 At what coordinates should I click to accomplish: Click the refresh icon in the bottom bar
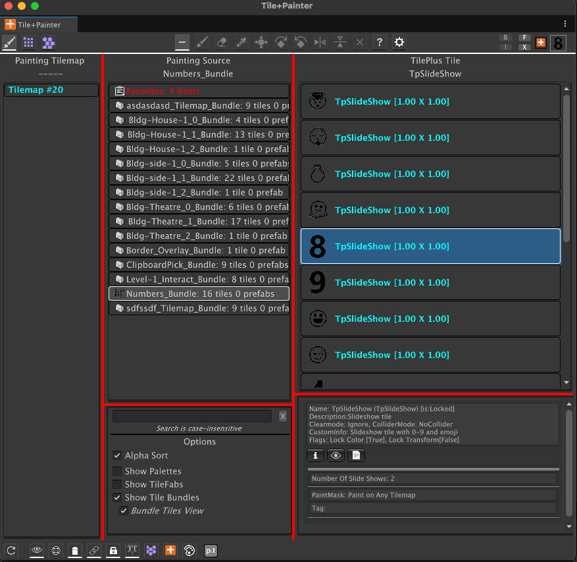(11, 551)
